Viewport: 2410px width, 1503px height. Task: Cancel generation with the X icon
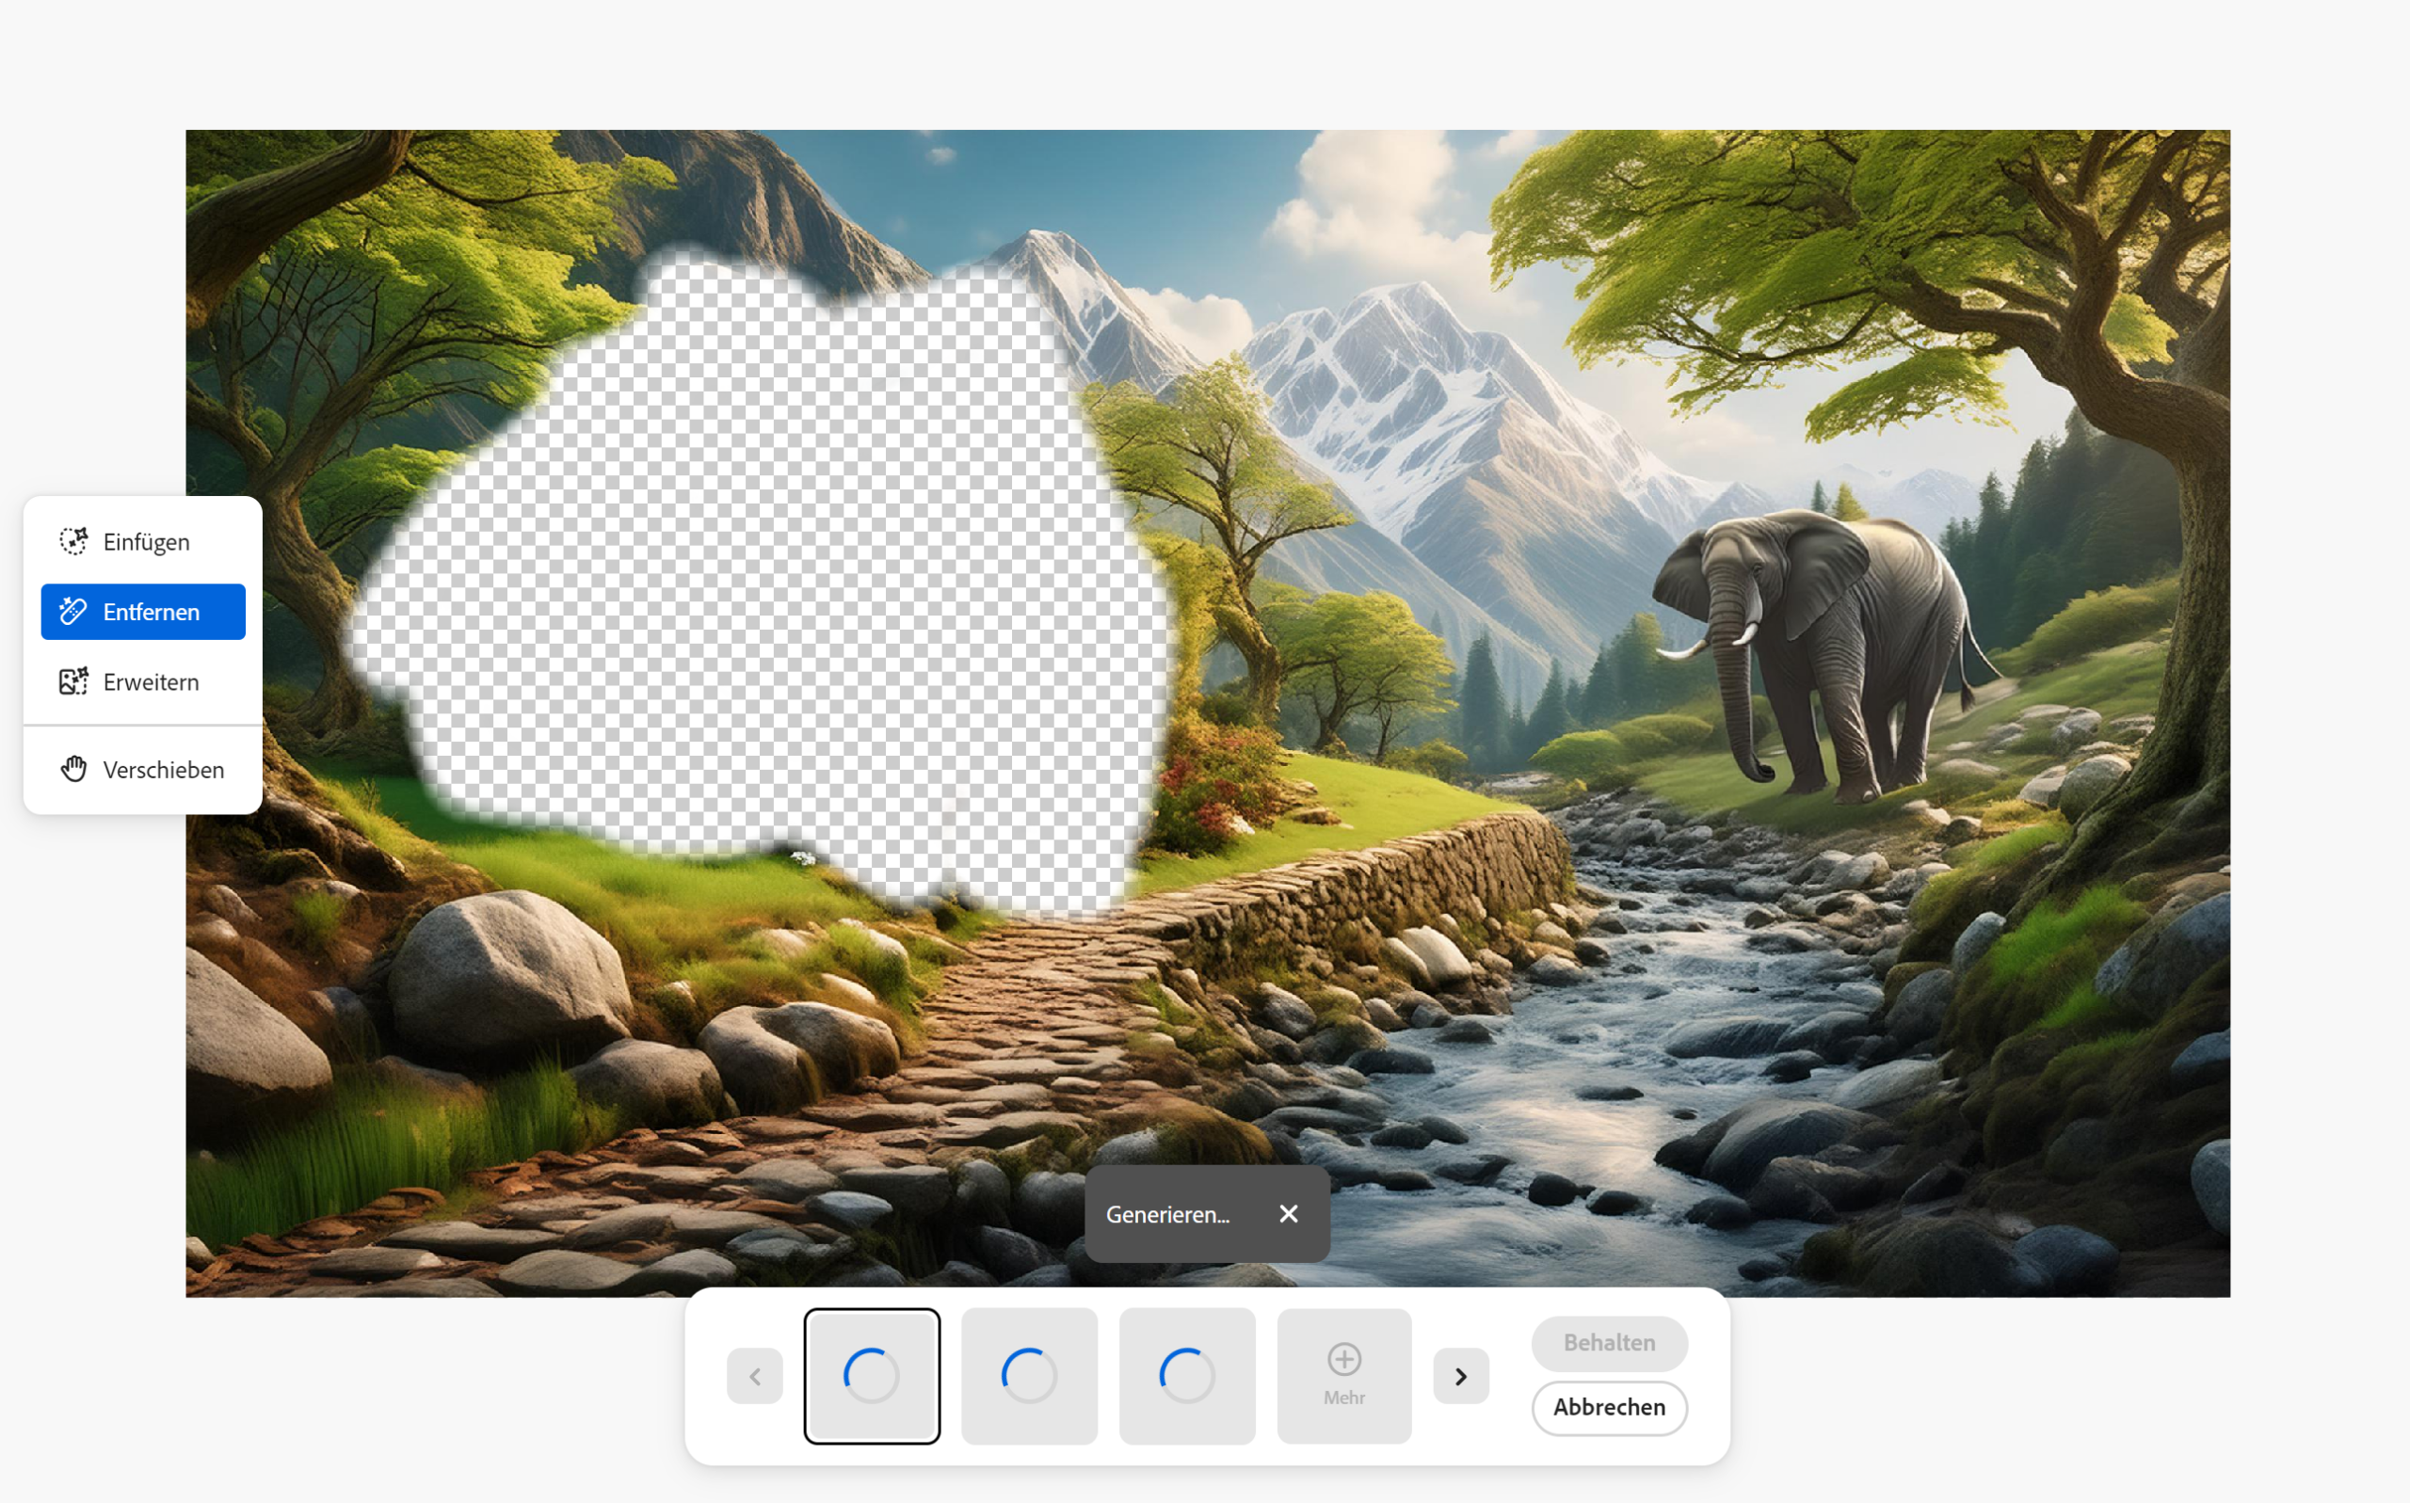(1289, 1214)
